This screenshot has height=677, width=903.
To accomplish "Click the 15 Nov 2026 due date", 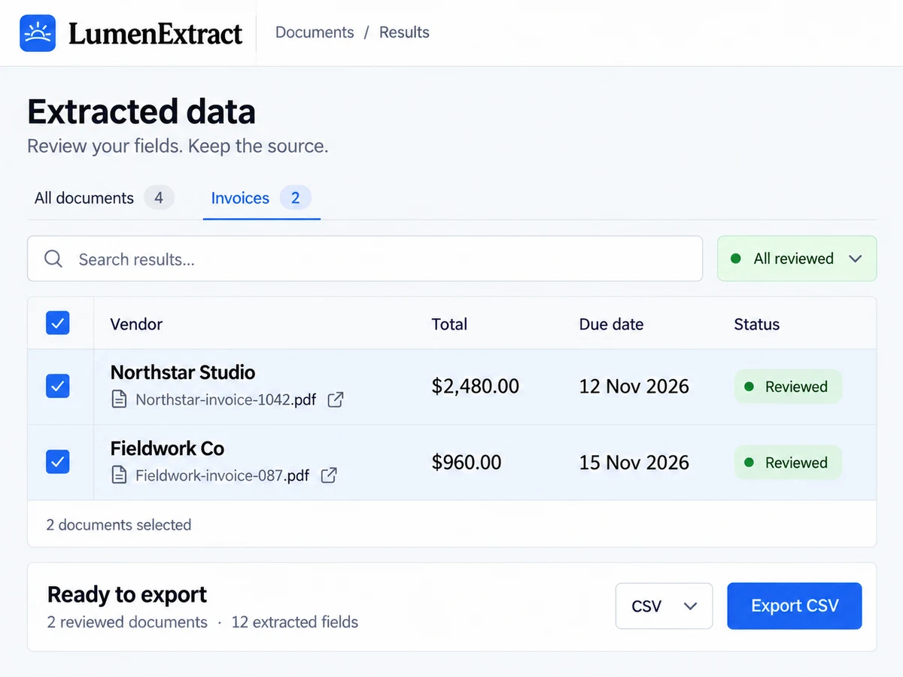I will tap(634, 463).
